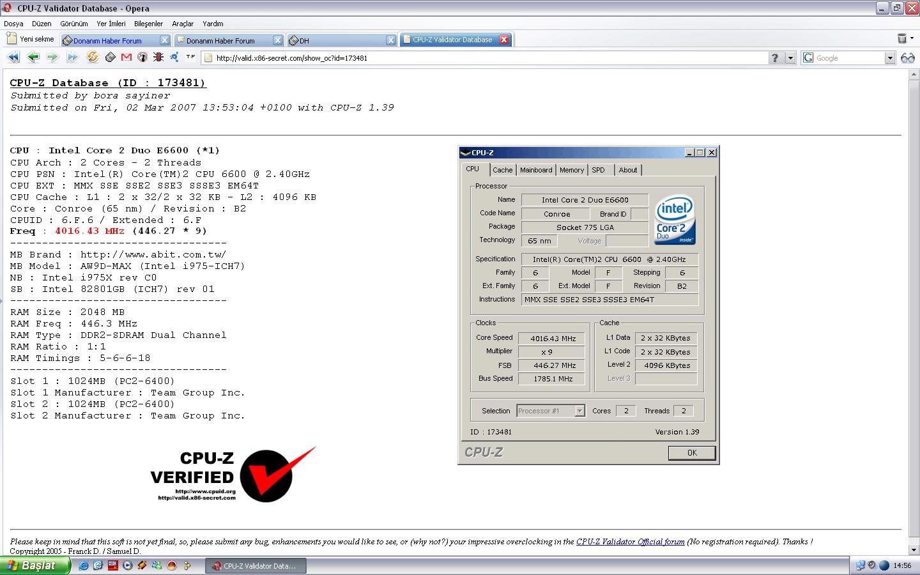Go back with the green left arrow
The image size is (920, 575).
coord(33,57)
